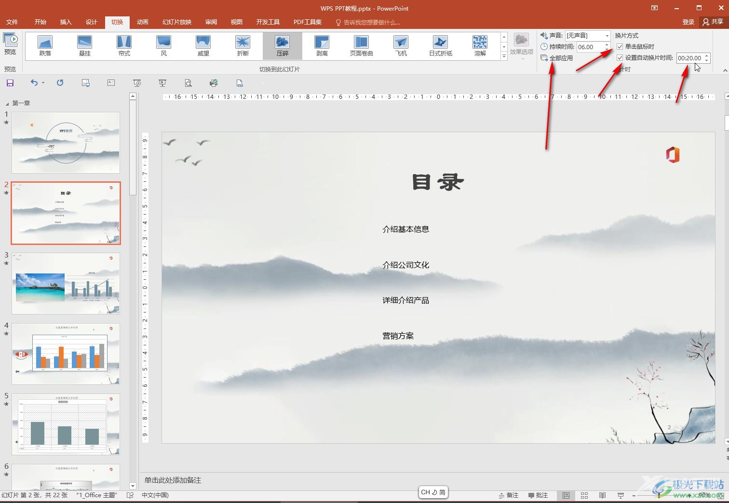Collapse the ribbon with the chevron
This screenshot has width=729, height=503.
[725, 70]
